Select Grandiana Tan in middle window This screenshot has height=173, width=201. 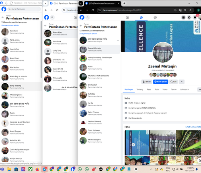[61, 61]
